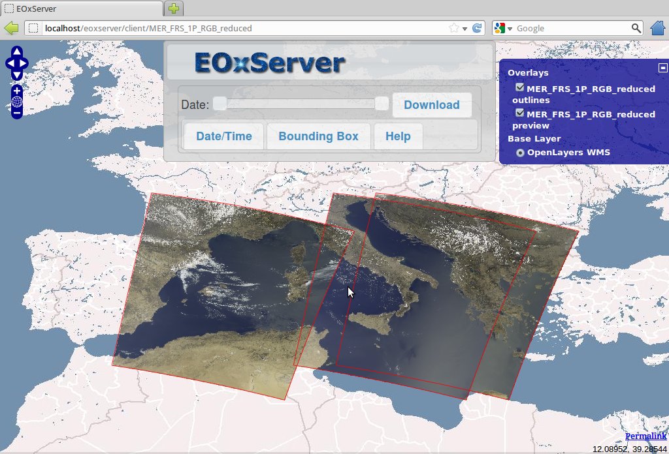
Task: Zoom in with the plus control
Action: [16, 91]
